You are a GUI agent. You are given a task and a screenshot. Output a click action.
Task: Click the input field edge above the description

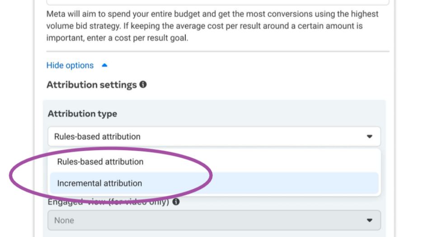(x=217, y=4)
